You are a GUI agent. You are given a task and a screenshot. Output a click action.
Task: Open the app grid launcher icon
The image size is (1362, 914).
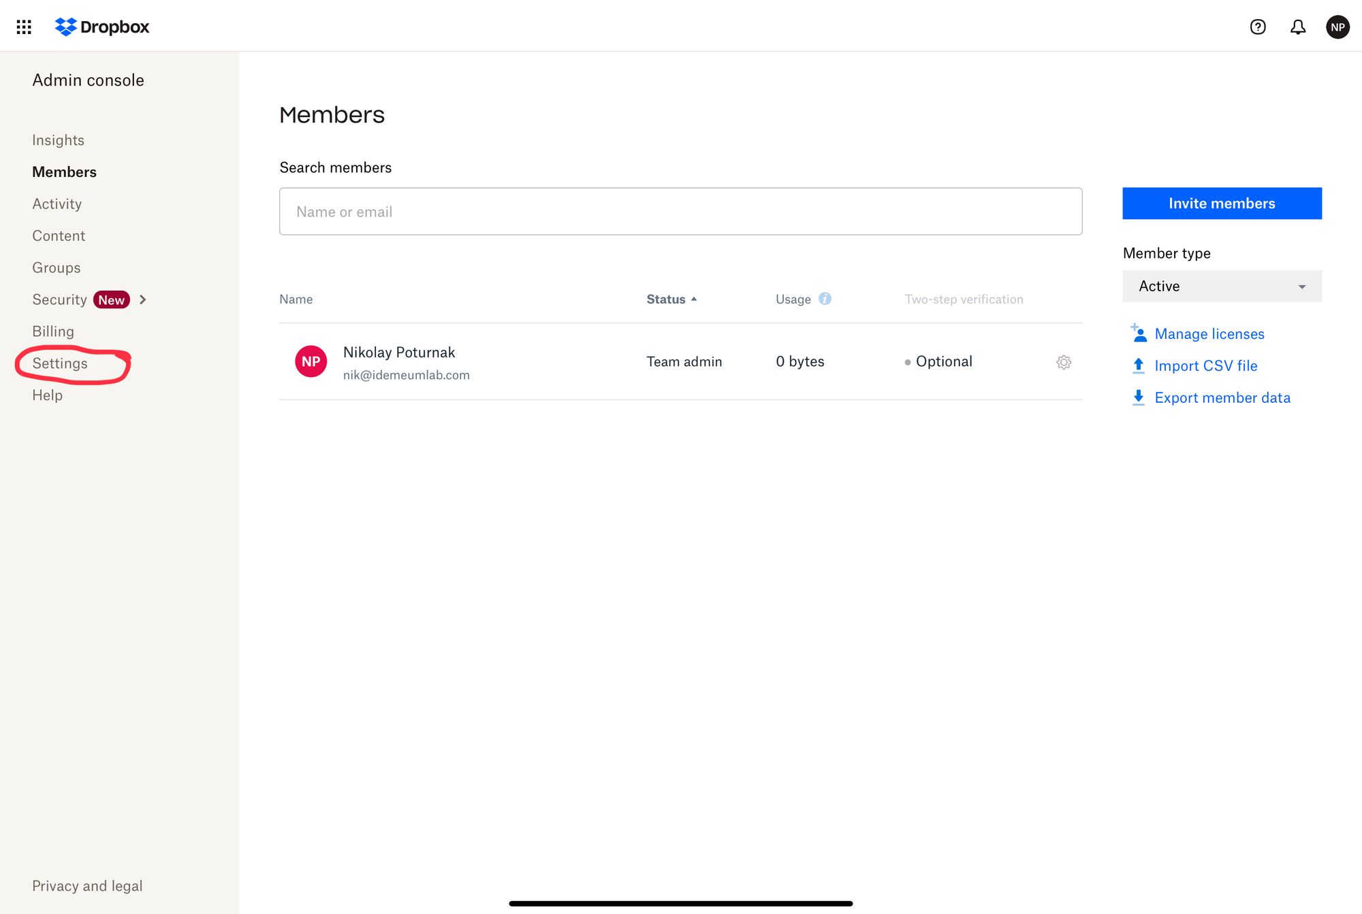tap(24, 27)
